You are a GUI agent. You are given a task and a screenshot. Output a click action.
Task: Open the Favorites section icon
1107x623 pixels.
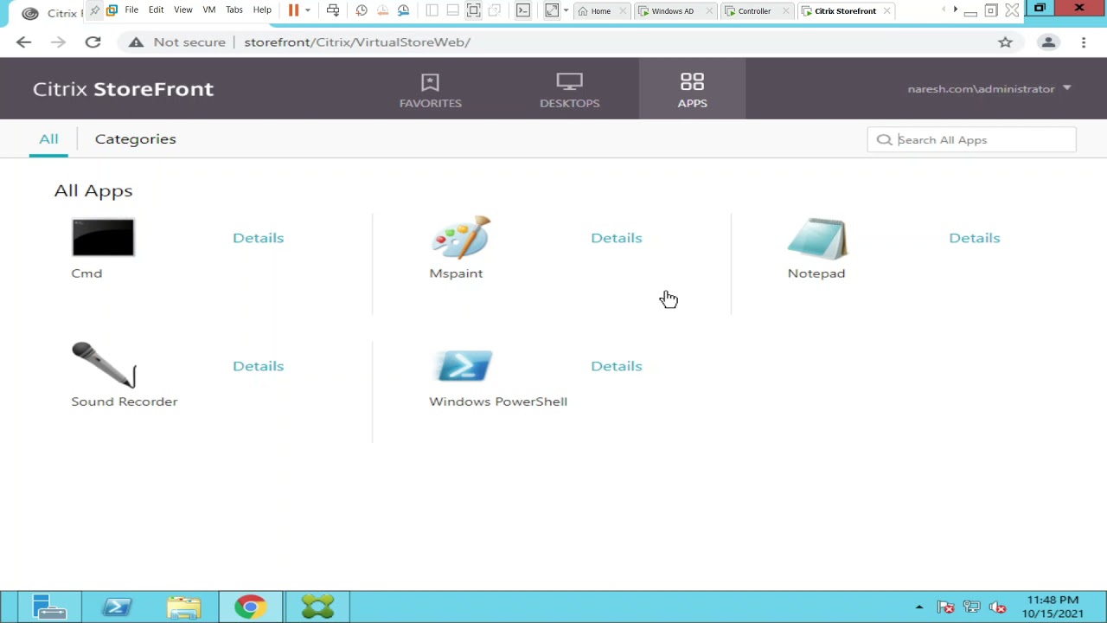[430, 82]
